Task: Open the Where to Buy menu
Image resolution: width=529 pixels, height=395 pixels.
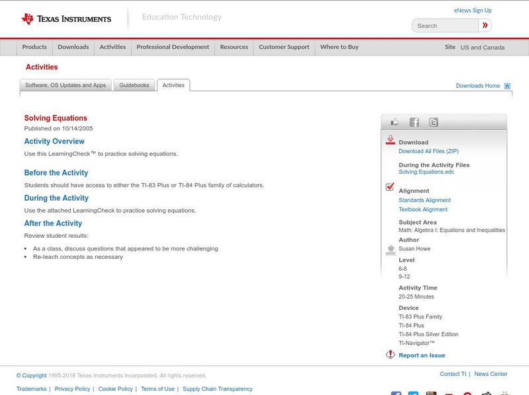Action: click(339, 47)
